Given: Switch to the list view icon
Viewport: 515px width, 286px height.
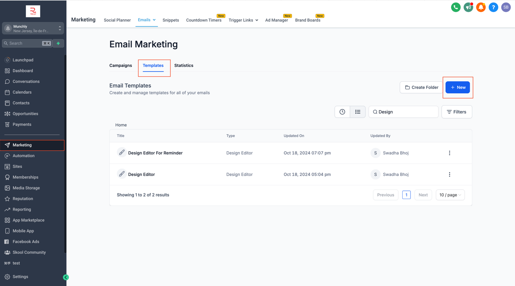Looking at the screenshot, I should coord(358,112).
